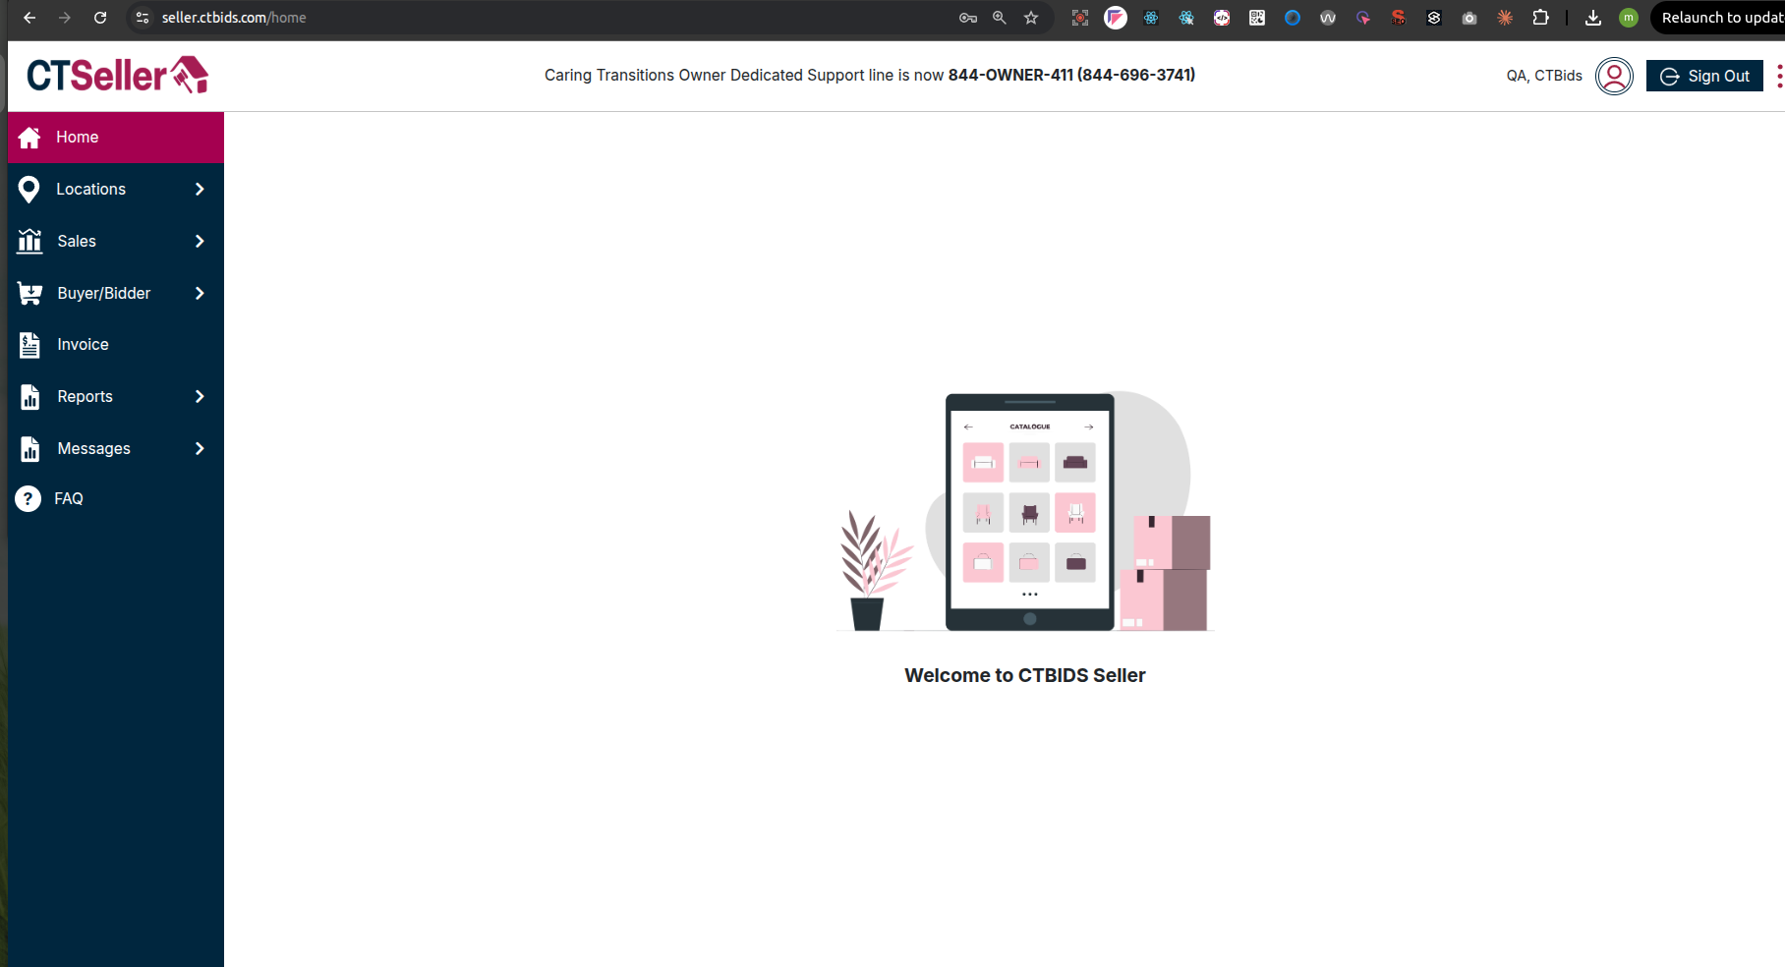The height and width of the screenshot is (967, 1785).
Task: Open the browser downloads icon
Action: coord(1593,18)
